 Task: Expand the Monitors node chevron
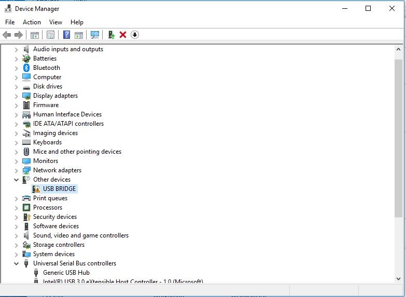point(16,161)
